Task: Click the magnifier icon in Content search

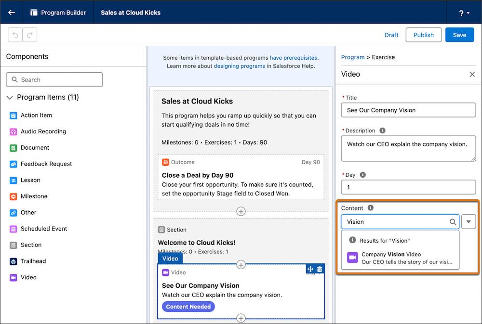Action: [453, 222]
